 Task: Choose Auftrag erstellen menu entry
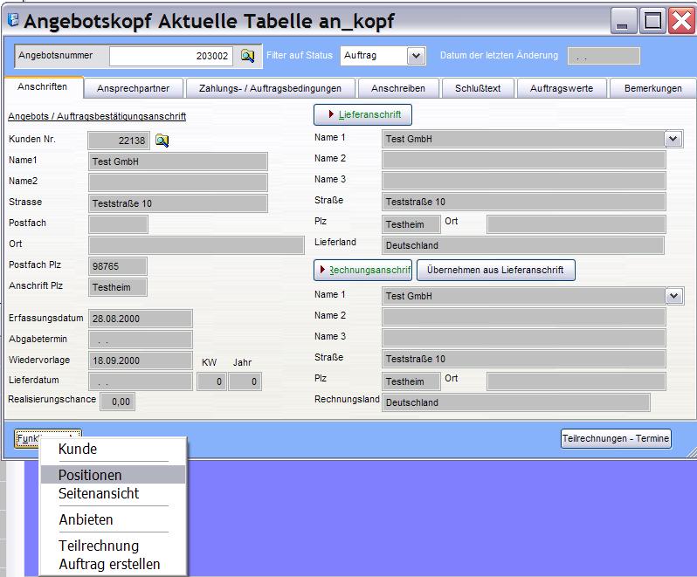114,564
